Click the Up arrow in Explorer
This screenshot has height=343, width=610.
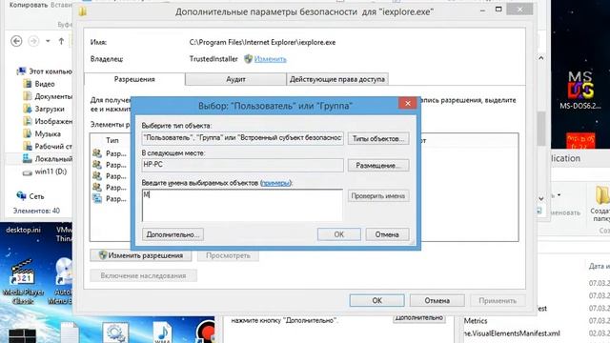pos(61,41)
